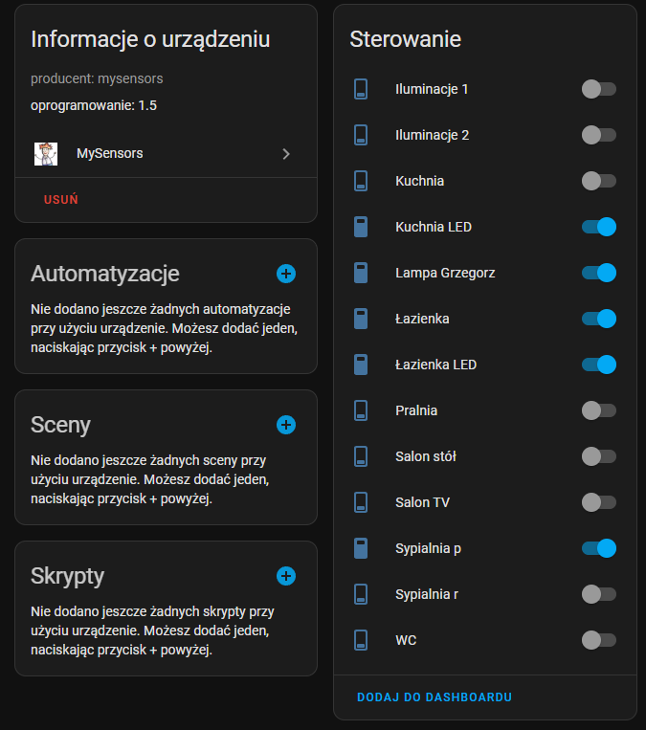This screenshot has height=730, width=646.
Task: Click the switch icon beside Iluminacje 1
Action: 361,89
